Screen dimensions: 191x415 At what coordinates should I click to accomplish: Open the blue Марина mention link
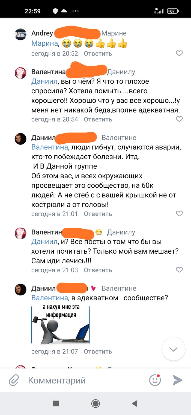[45, 43]
